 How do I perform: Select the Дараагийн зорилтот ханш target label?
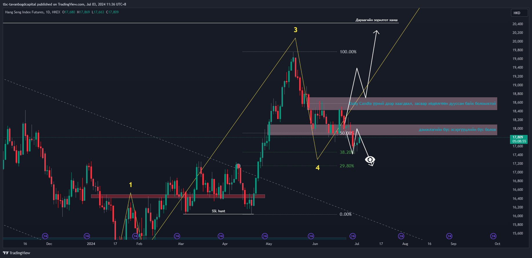pyautogui.click(x=377, y=20)
